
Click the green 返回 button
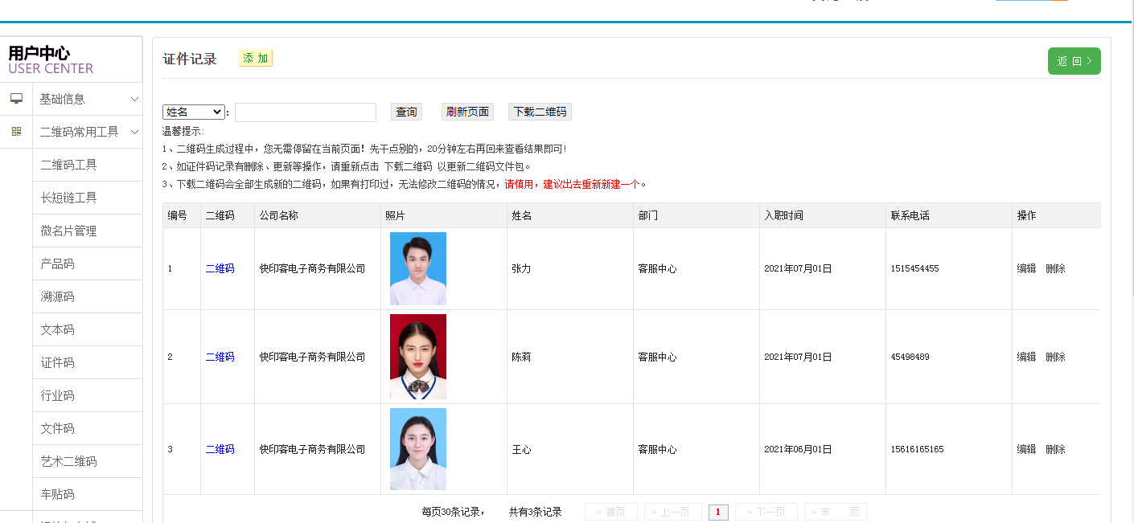(1074, 61)
